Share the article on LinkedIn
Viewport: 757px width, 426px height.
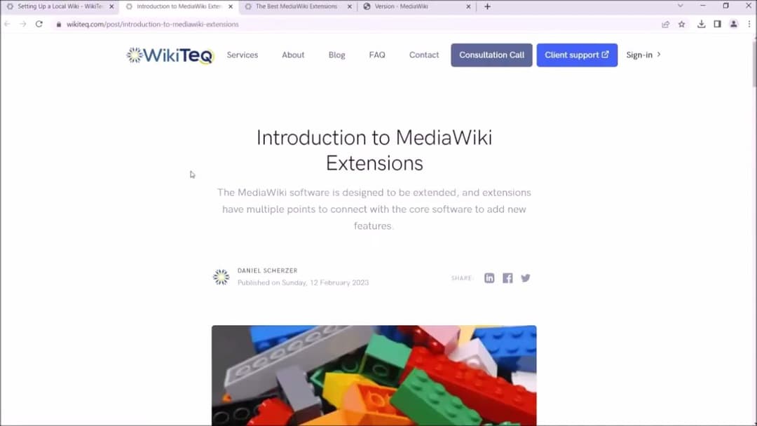pos(489,277)
